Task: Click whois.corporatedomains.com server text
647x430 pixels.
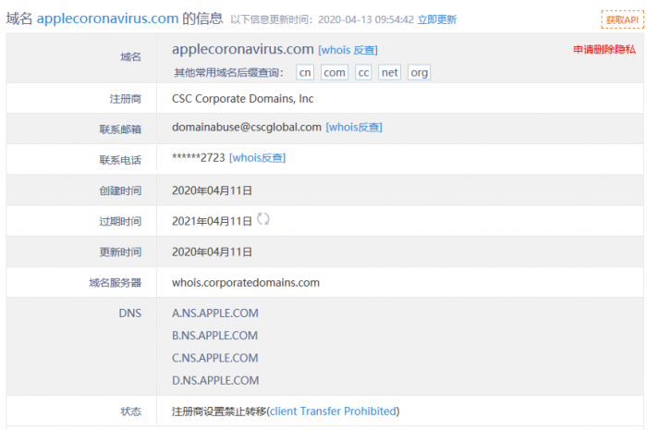Action: click(x=246, y=283)
